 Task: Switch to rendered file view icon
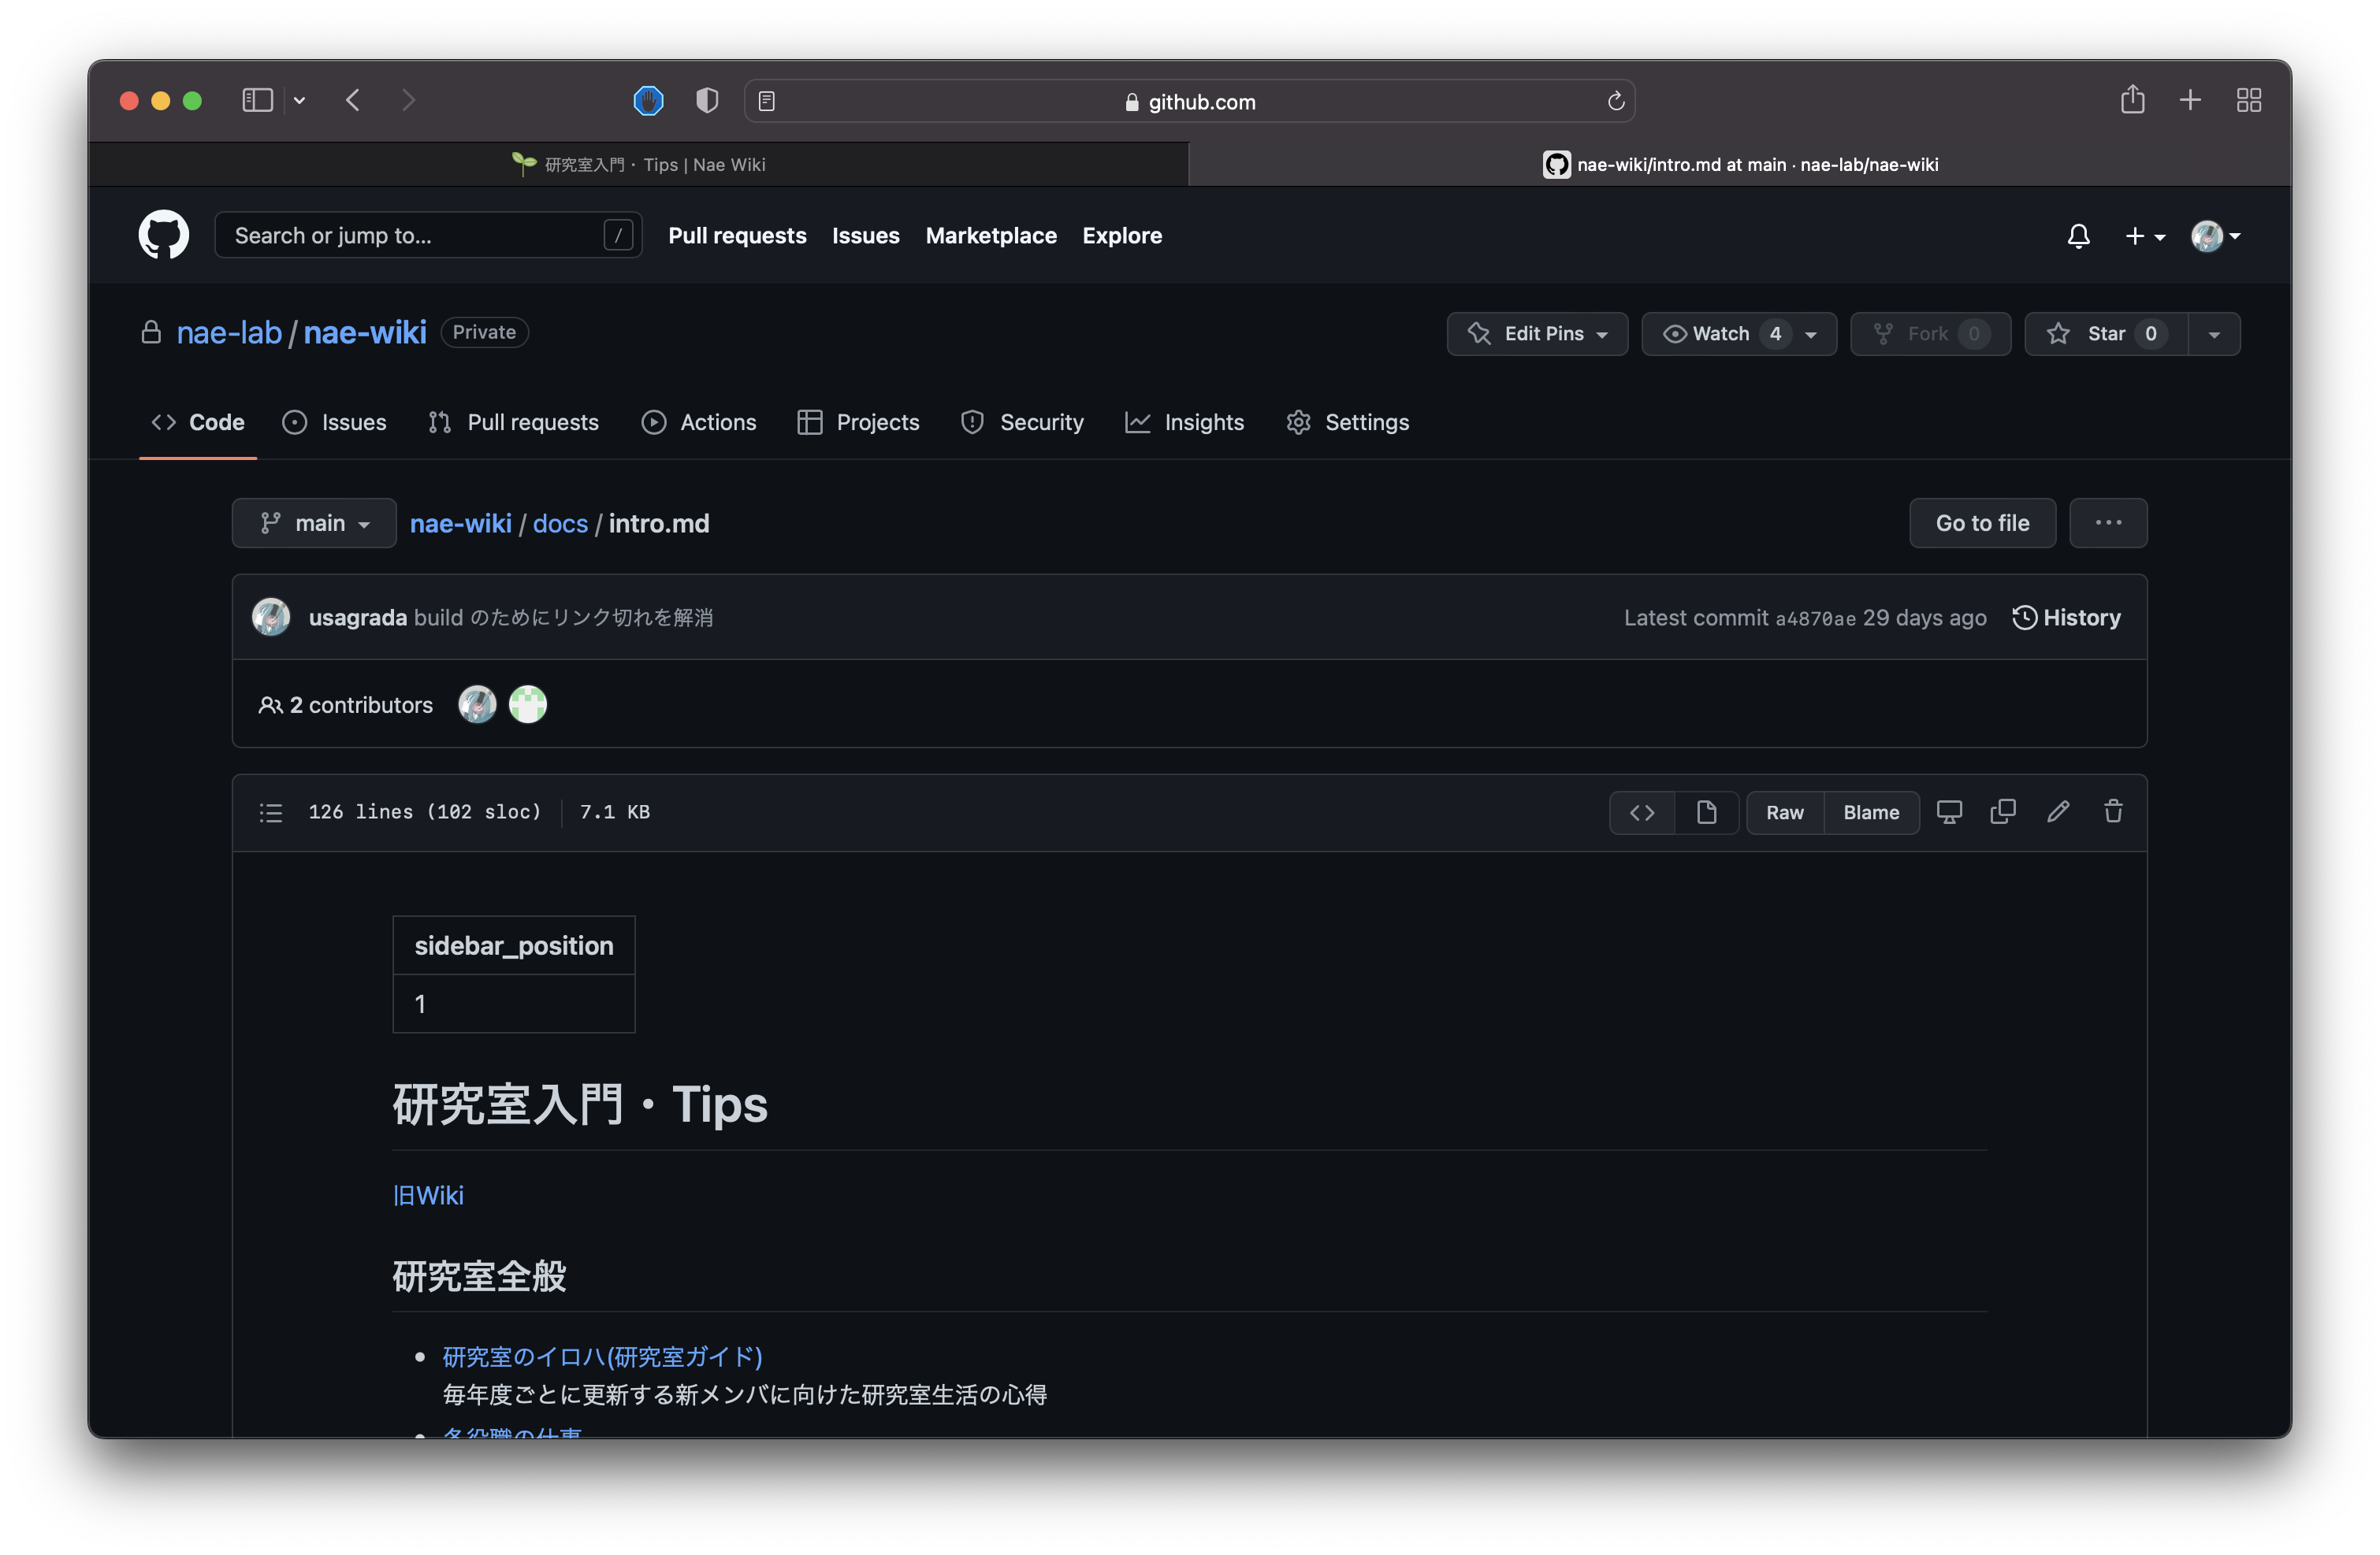pyautogui.click(x=1707, y=812)
